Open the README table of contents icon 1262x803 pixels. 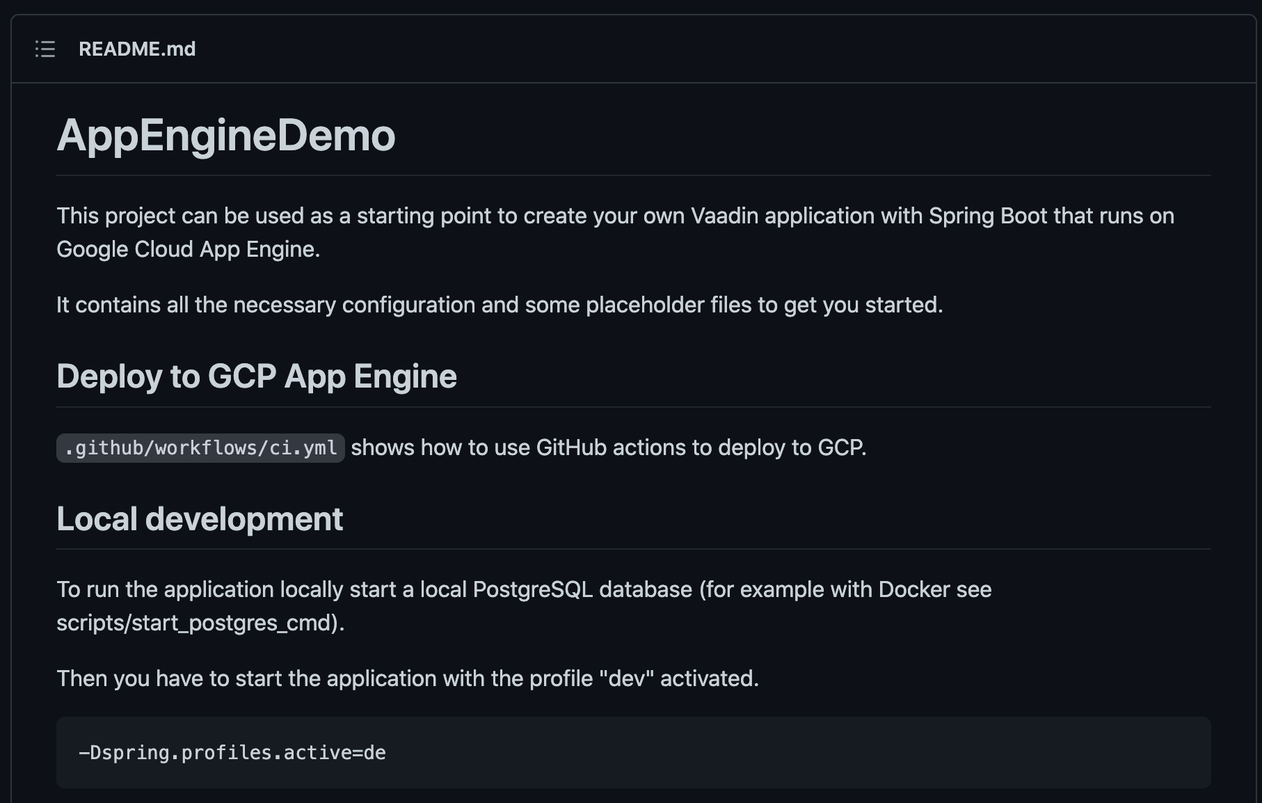click(x=45, y=49)
